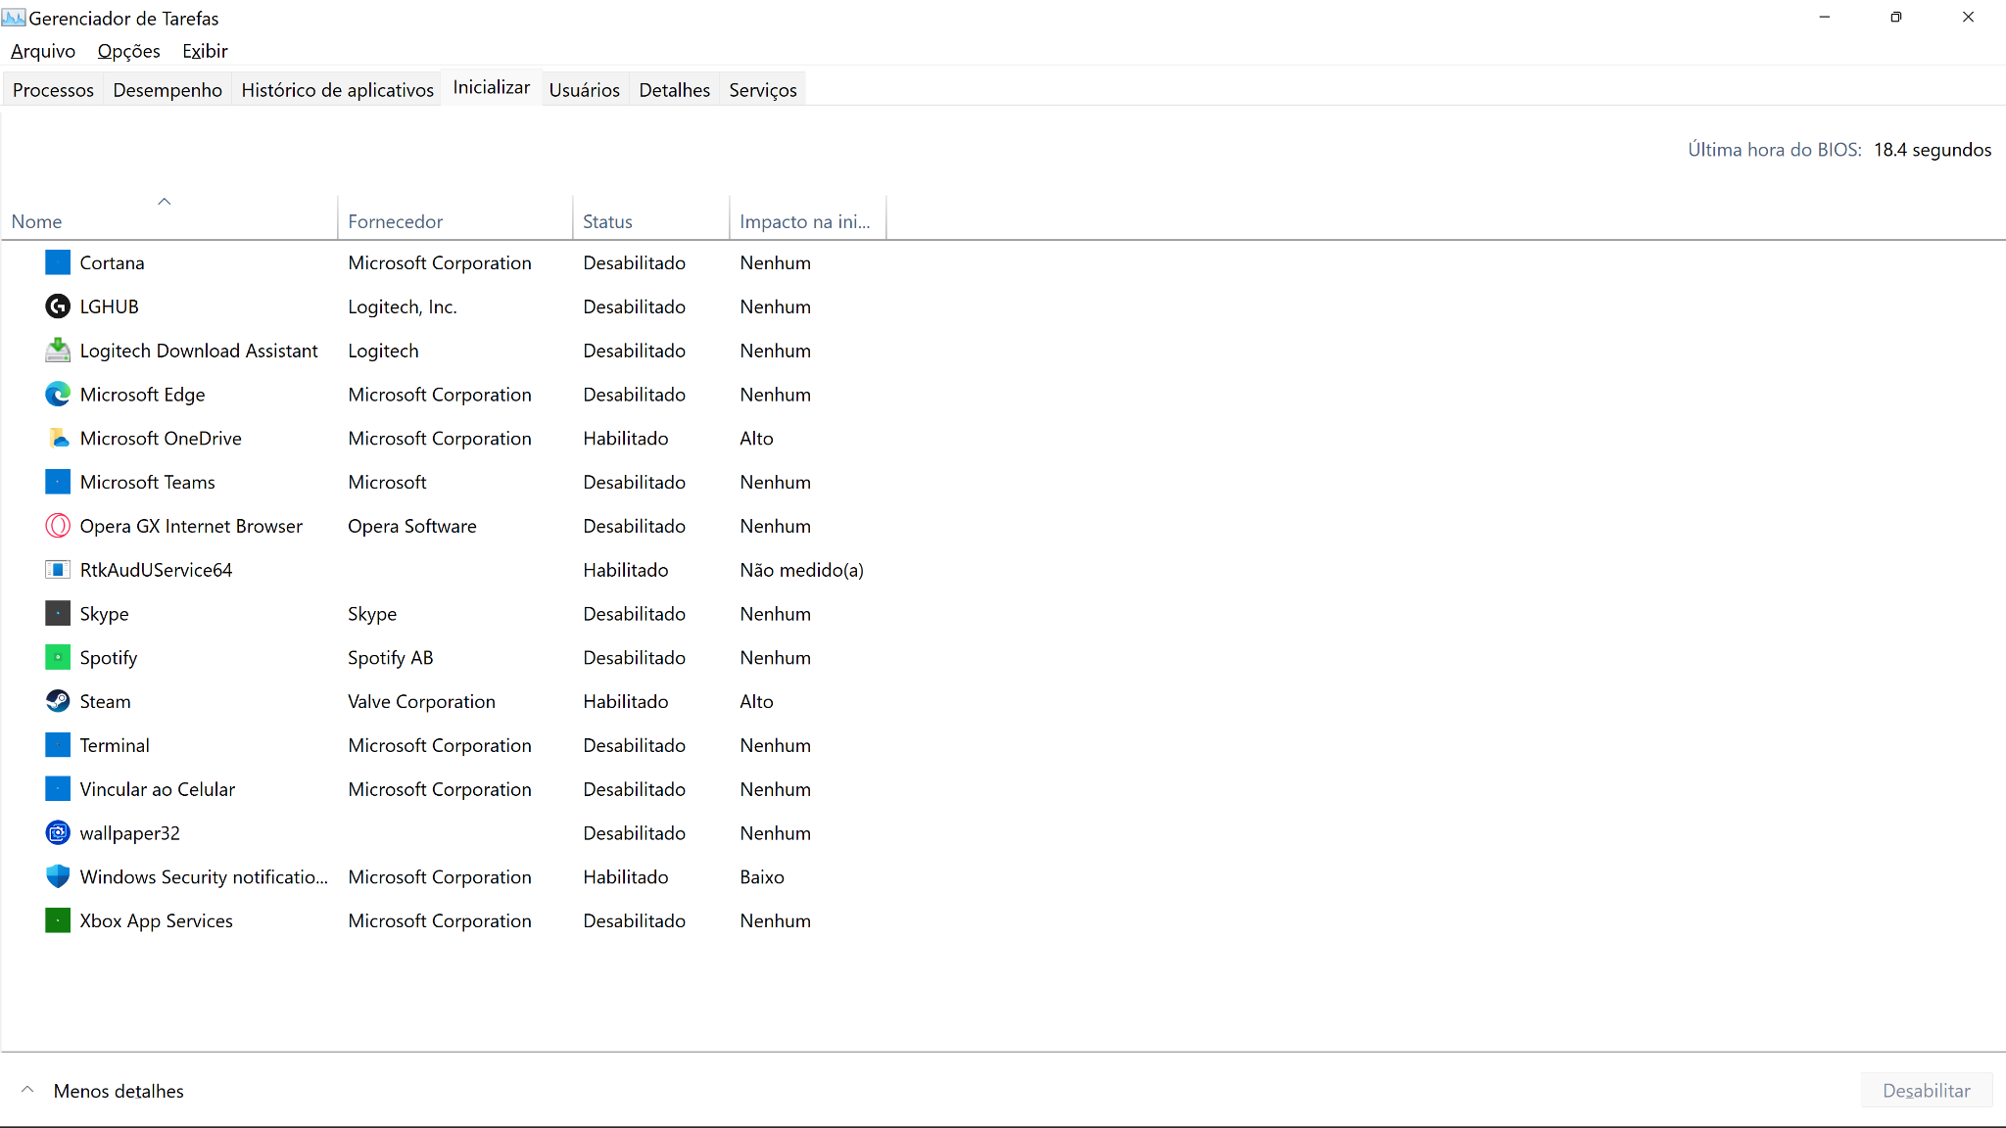Click Valve Corporation publisher cell
Screen dimensions: 2006x1128
point(421,701)
